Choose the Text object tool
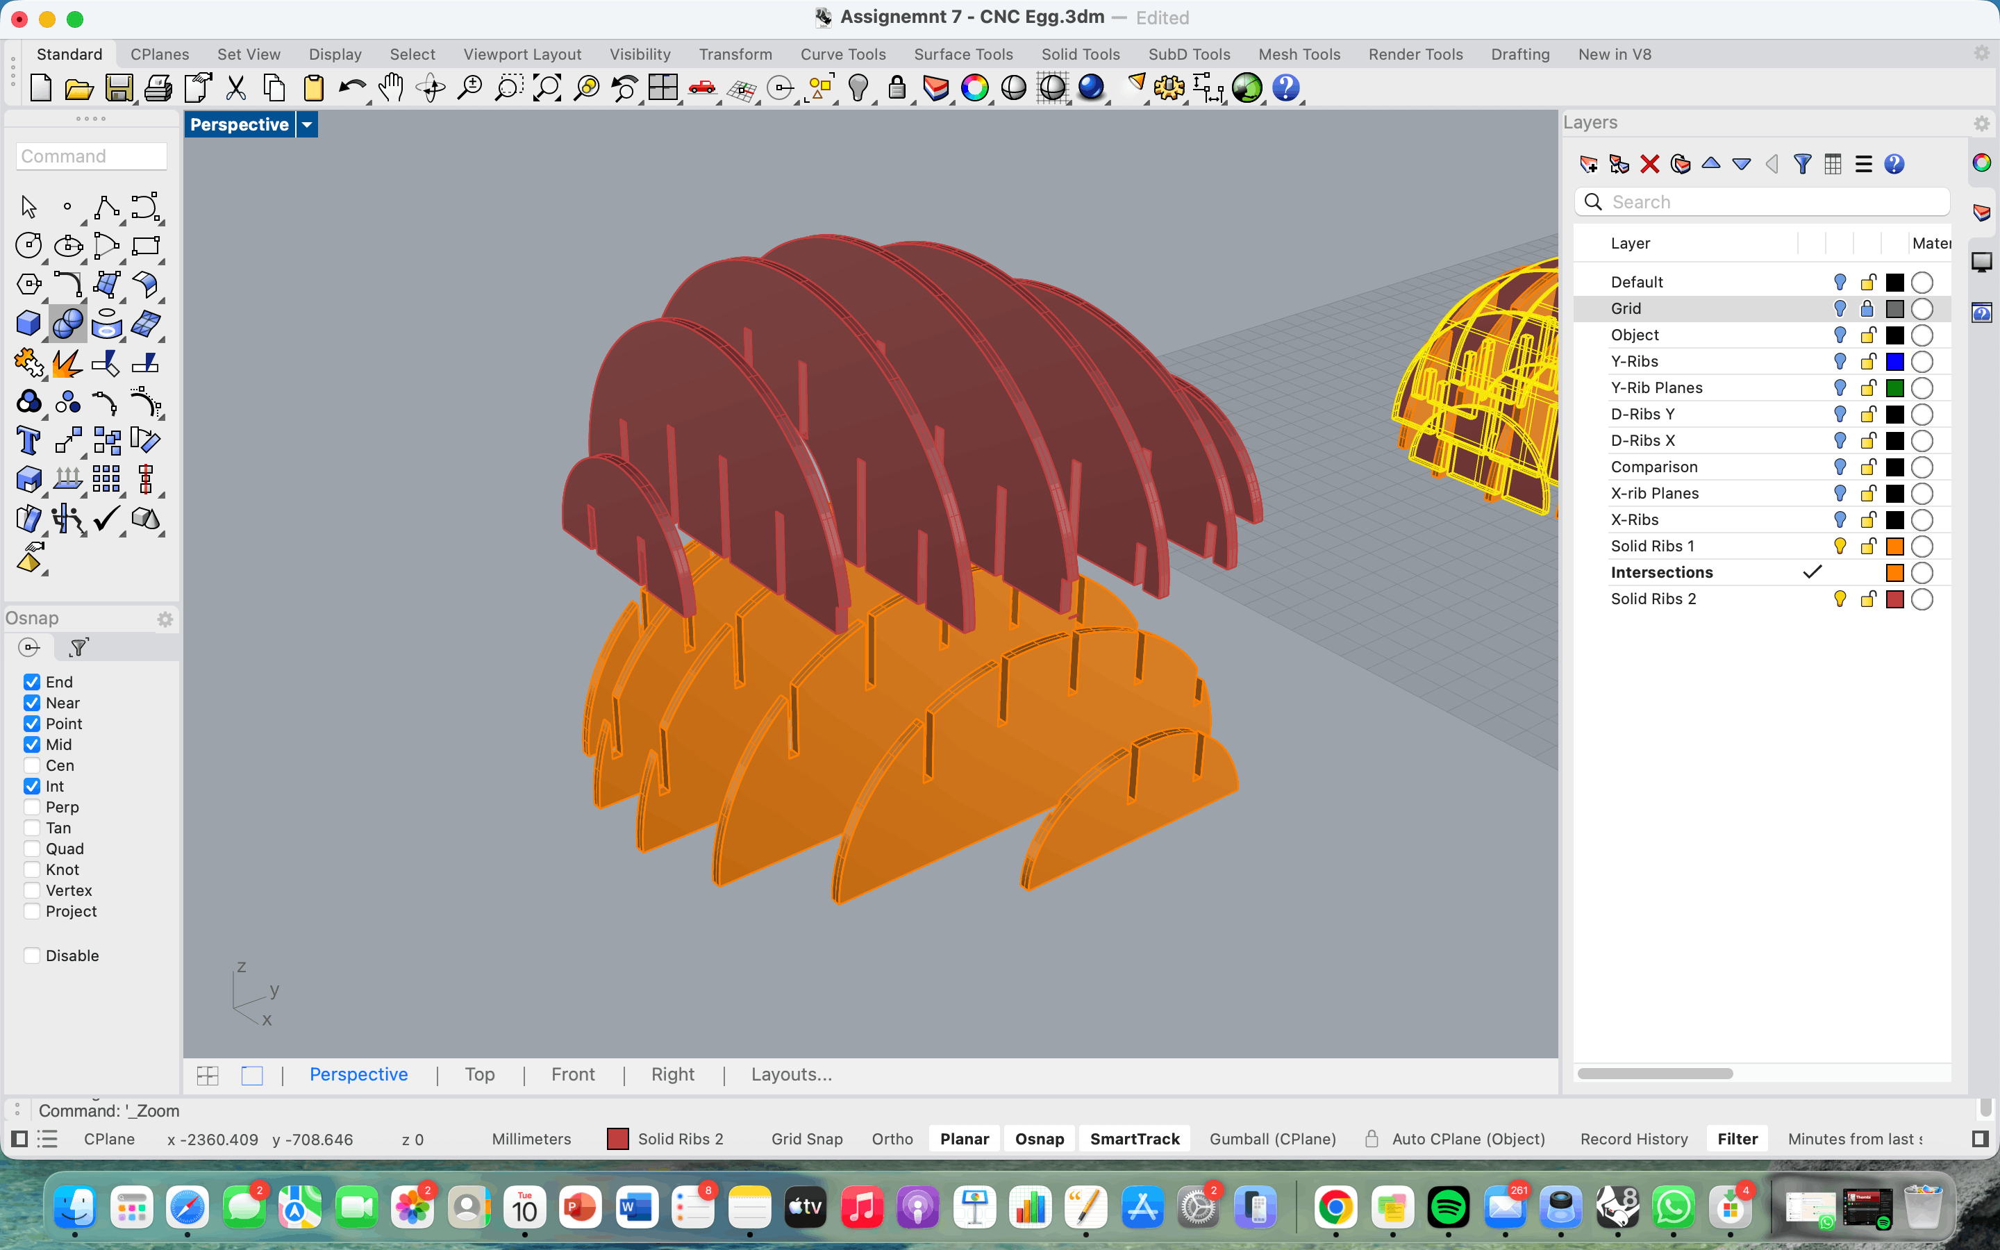This screenshot has width=2000, height=1250. click(x=28, y=441)
